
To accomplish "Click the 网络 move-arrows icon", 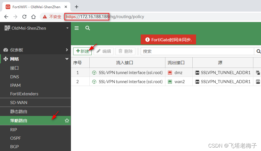I will [6, 59].
